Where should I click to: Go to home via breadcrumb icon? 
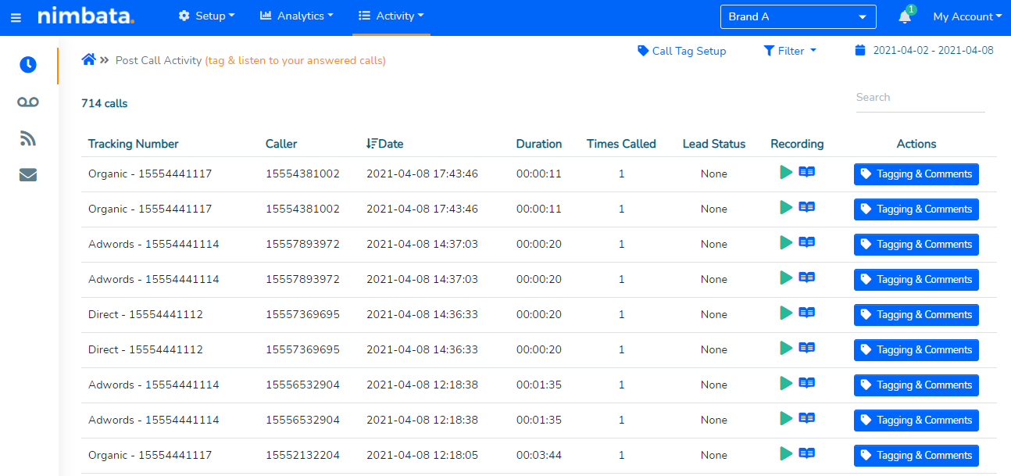point(89,60)
